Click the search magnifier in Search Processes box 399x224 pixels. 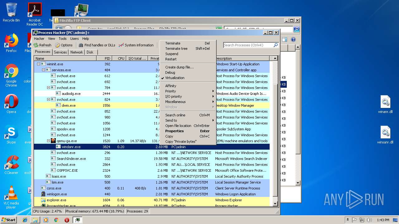[276, 45]
